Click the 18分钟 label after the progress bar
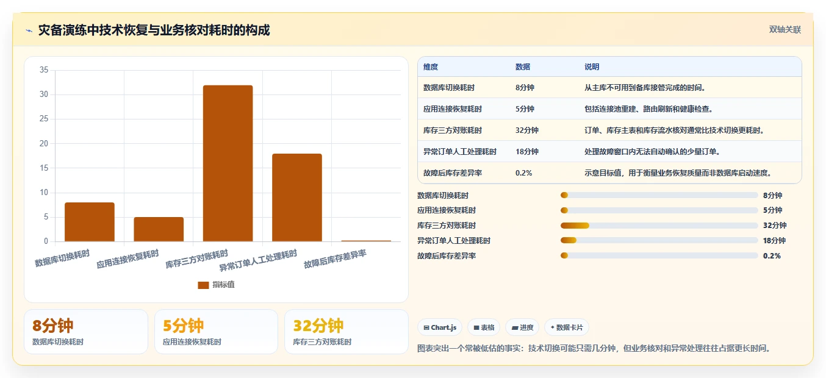 774,241
